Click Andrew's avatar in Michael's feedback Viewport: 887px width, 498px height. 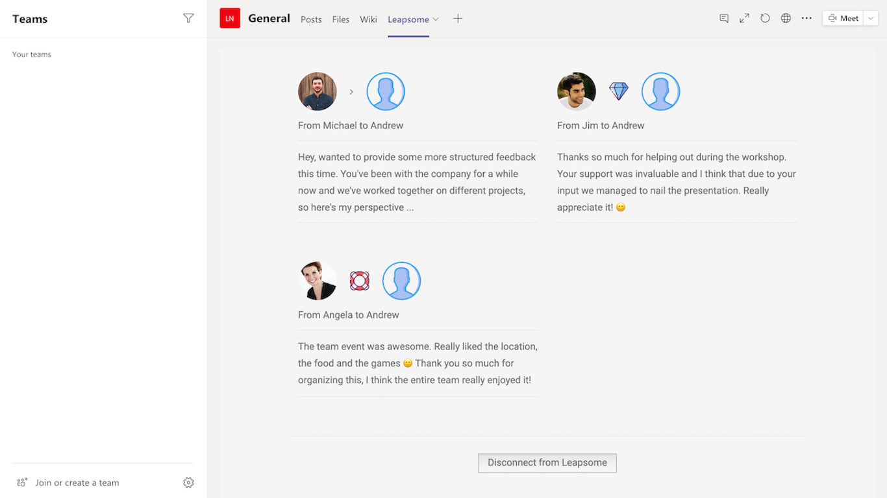coord(386,91)
